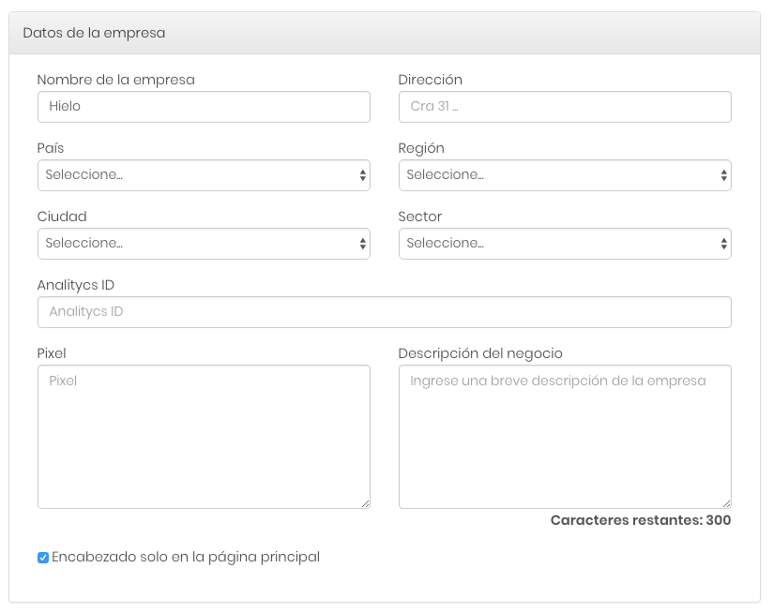Click the Sector dropdown arrow icon
This screenshot has width=774, height=613.
pos(723,244)
